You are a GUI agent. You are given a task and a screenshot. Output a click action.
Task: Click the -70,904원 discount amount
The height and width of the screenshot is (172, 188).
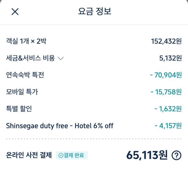[x=166, y=75]
